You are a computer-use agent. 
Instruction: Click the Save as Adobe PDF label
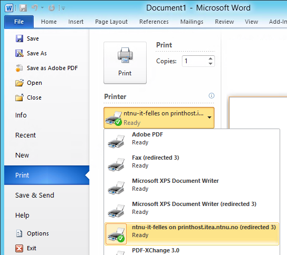52,68
